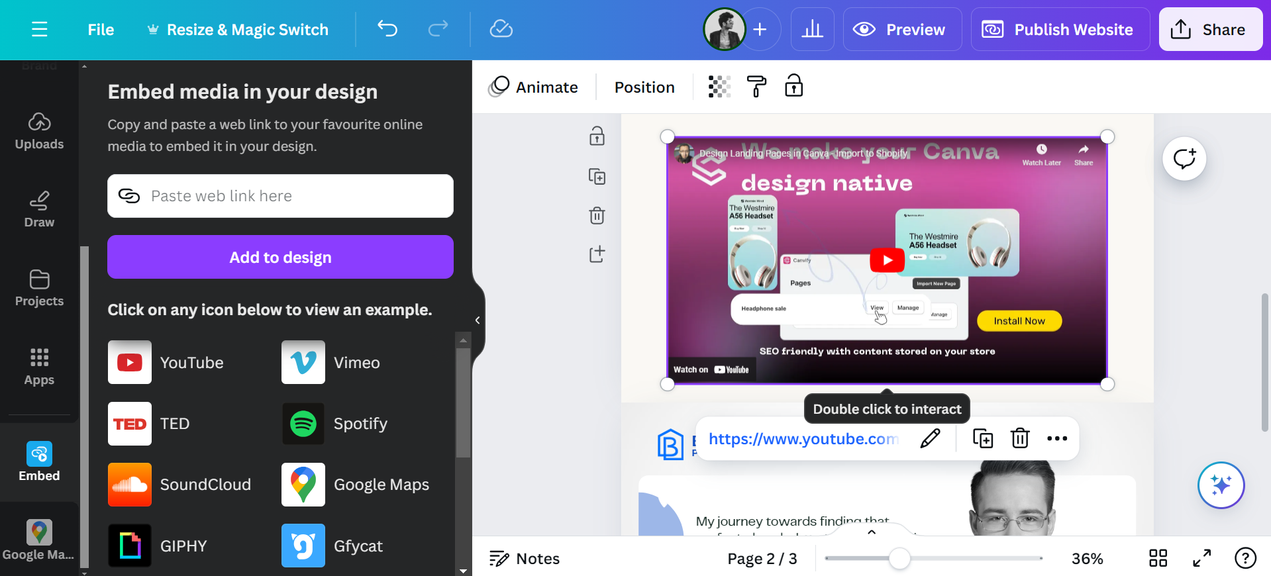Open the Apps sidebar tab
This screenshot has width=1271, height=576.
(x=39, y=367)
